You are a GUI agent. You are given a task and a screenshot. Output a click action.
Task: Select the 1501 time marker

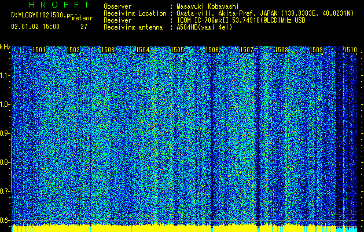pos(39,50)
